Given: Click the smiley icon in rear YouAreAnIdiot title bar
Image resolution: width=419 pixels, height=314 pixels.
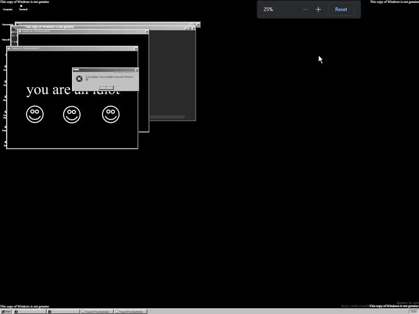Looking at the screenshot, I should point(20,31).
